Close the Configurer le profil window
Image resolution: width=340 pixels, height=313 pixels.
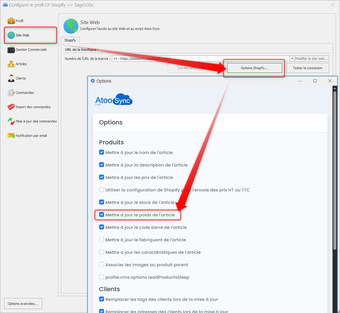pos(332,5)
